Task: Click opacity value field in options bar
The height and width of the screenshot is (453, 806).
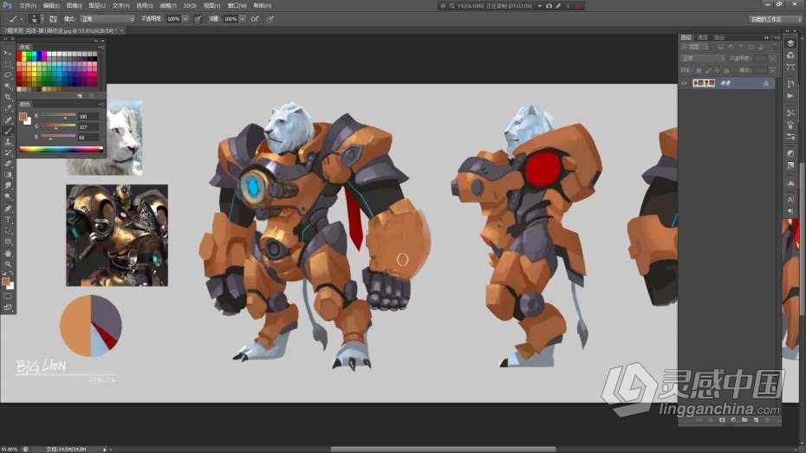Action: coord(173,18)
